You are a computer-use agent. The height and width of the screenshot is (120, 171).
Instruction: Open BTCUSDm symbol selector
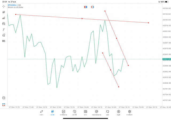pyautogui.click(x=12, y=5)
